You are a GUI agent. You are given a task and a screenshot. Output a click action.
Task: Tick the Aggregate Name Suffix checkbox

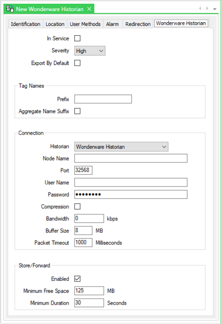tap(77, 111)
